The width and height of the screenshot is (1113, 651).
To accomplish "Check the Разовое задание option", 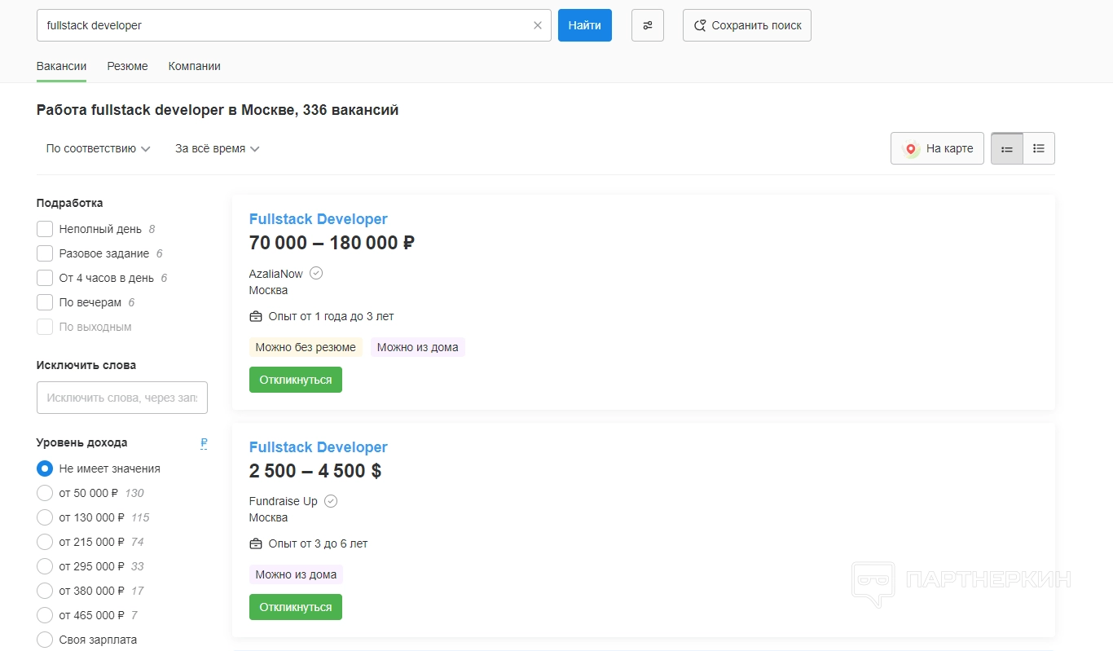I will [45, 253].
